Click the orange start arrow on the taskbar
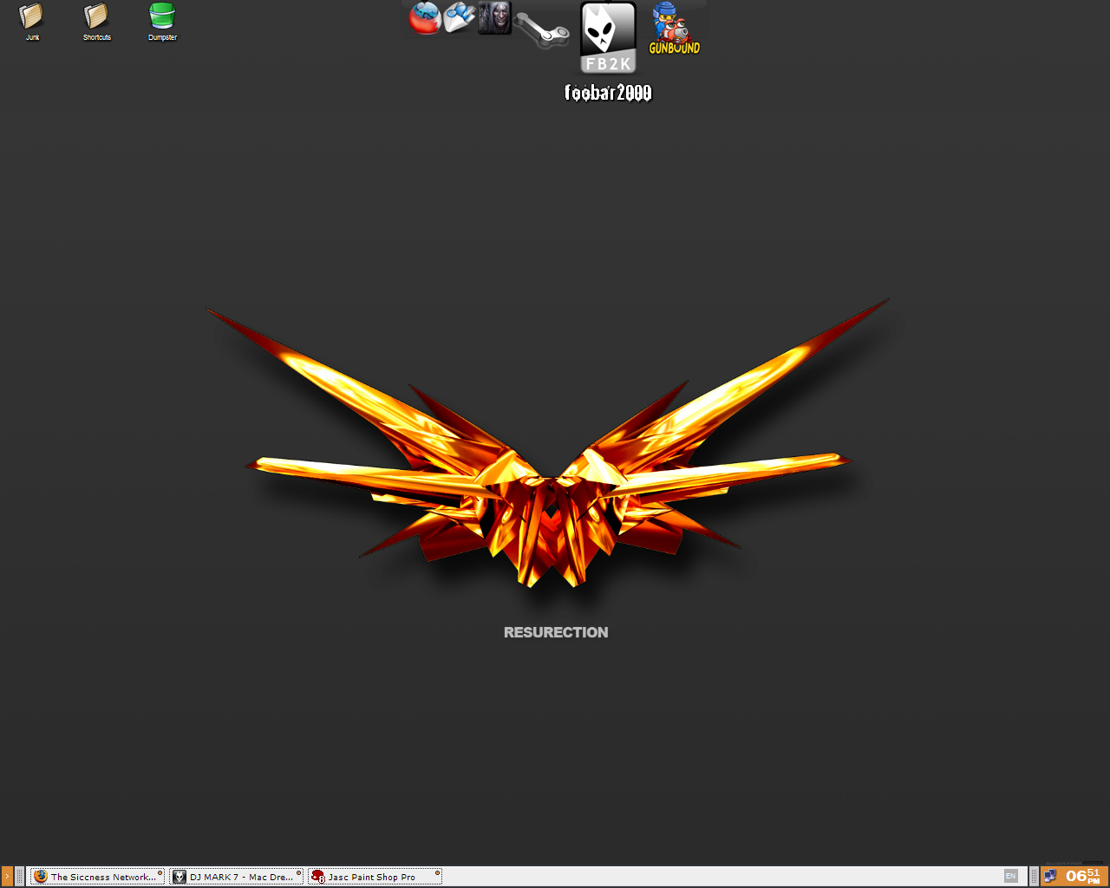 pyautogui.click(x=7, y=877)
